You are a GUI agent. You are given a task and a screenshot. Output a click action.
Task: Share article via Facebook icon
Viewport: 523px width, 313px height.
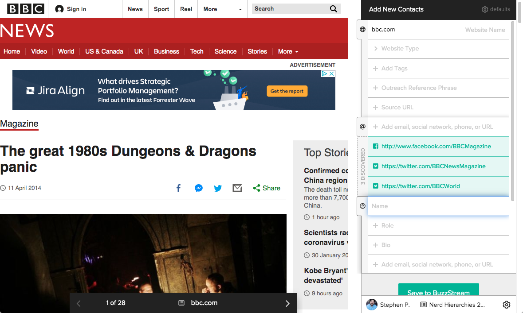(178, 188)
